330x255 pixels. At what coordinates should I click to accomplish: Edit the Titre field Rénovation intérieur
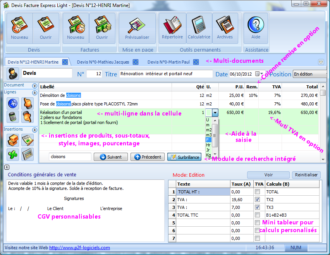pos(166,74)
